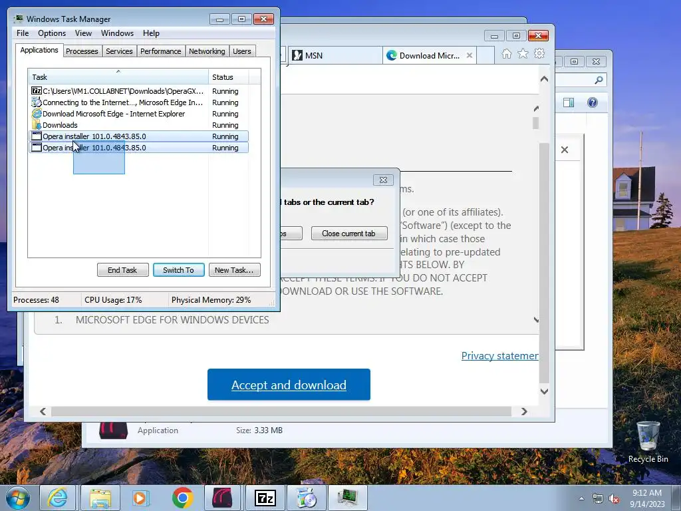Image resolution: width=681 pixels, height=511 pixels.
Task: Click the search magnifier in the Explorer window
Action: pos(599,80)
